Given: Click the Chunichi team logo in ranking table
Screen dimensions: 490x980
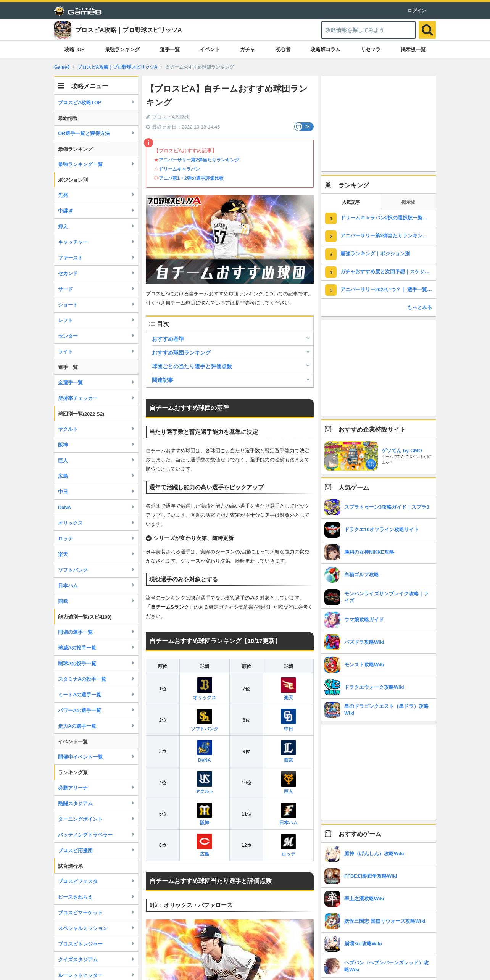Looking at the screenshot, I should (x=289, y=716).
